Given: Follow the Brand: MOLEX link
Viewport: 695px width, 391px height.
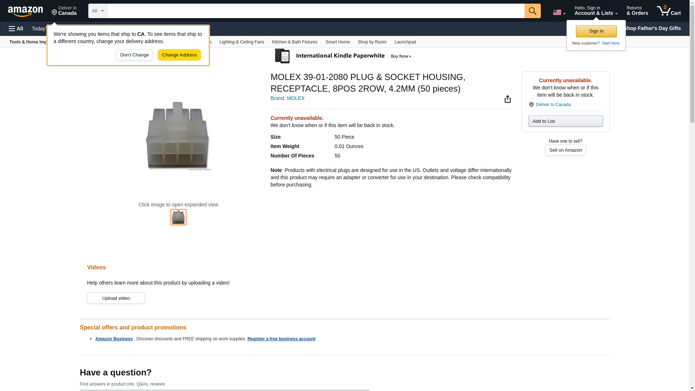Looking at the screenshot, I should pos(287,98).
